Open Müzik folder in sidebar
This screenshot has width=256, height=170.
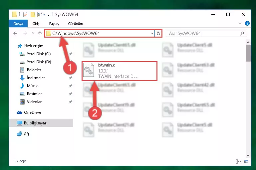tap(29, 86)
